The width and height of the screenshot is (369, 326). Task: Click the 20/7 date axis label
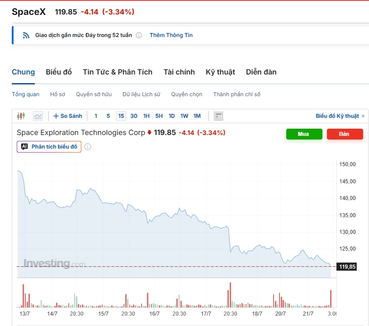click(x=280, y=314)
